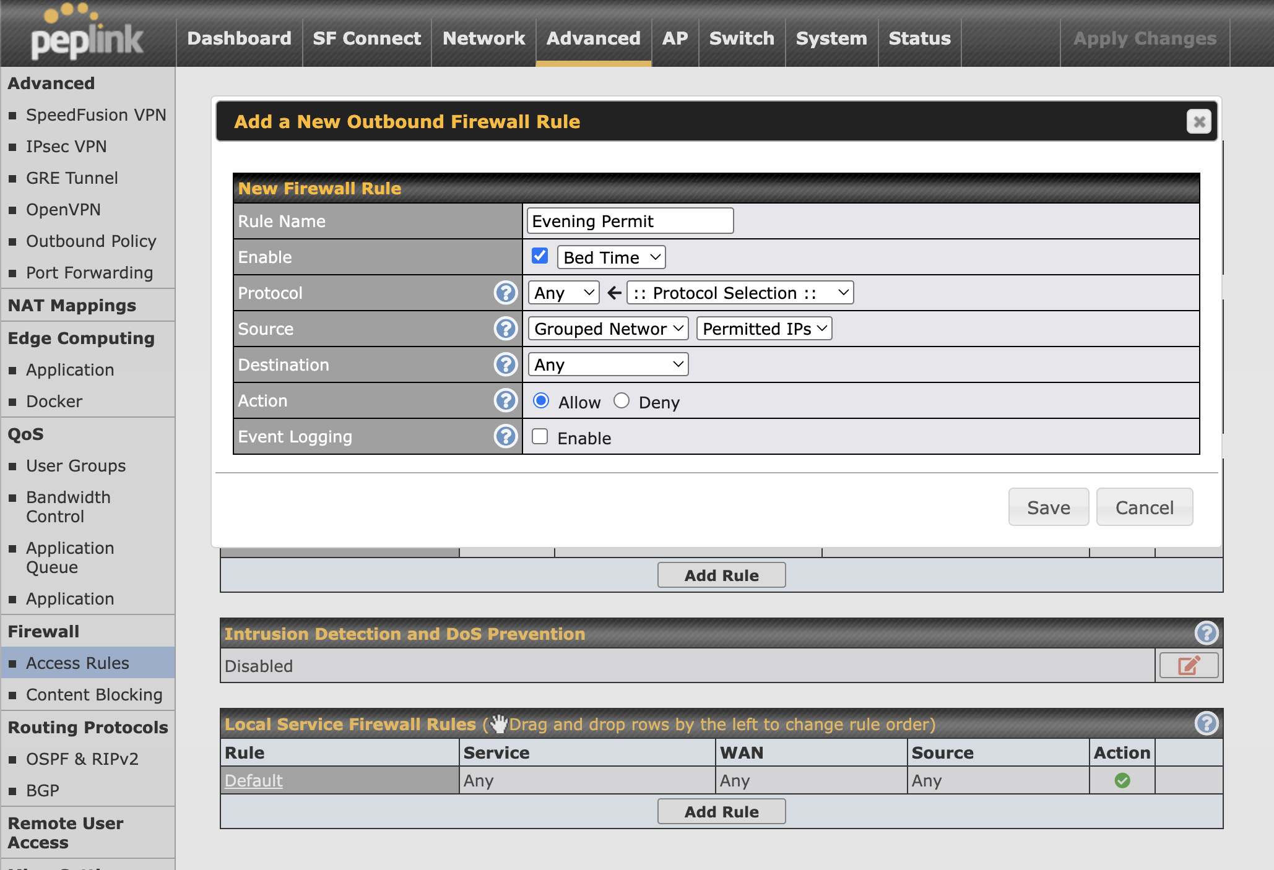1274x870 pixels.
Task: Expand the Permitted IPs dropdown
Action: 764,329
